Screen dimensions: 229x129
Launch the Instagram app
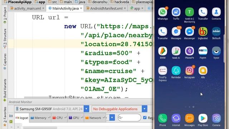tap(189, 71)
